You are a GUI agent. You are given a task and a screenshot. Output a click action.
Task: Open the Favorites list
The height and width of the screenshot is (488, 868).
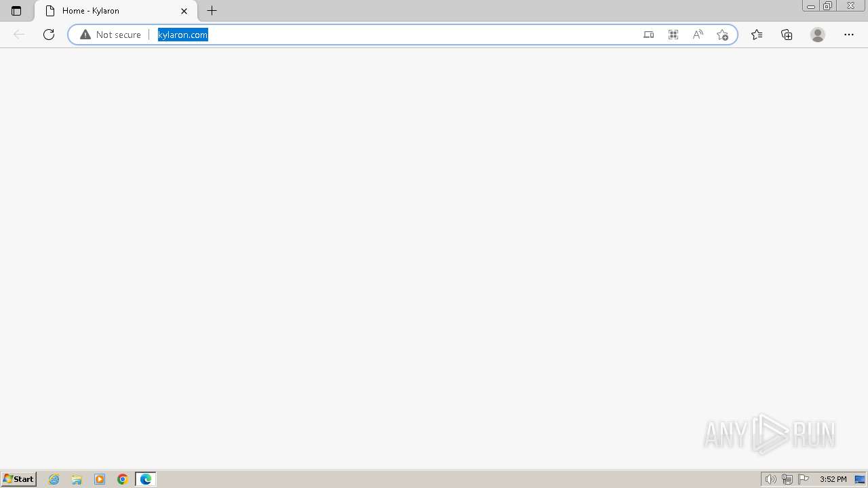click(x=757, y=35)
